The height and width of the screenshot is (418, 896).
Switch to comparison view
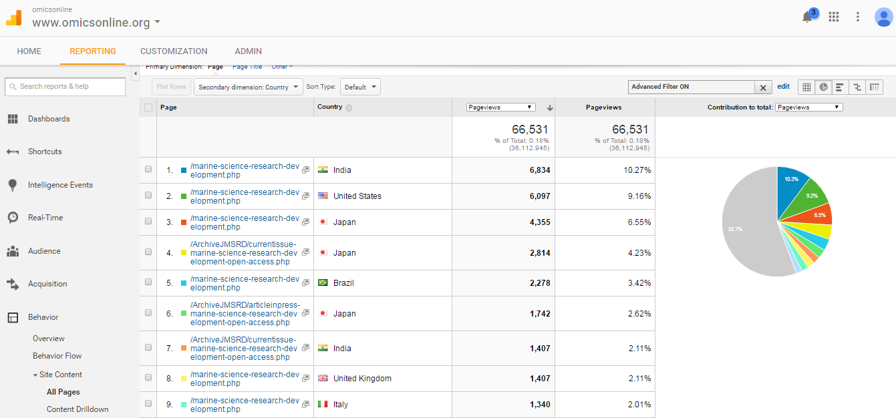(x=857, y=87)
